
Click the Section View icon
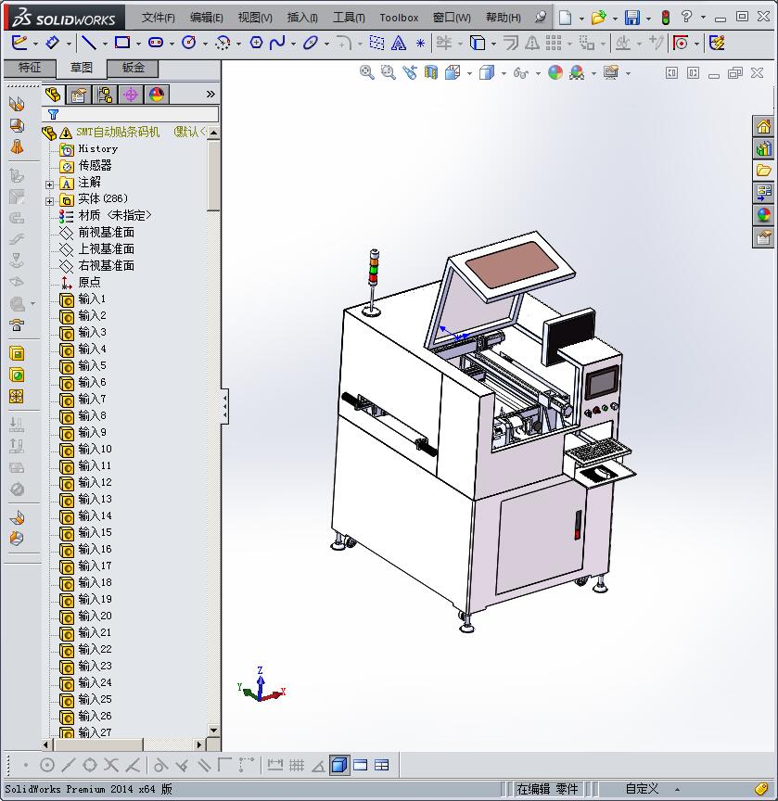(430, 72)
